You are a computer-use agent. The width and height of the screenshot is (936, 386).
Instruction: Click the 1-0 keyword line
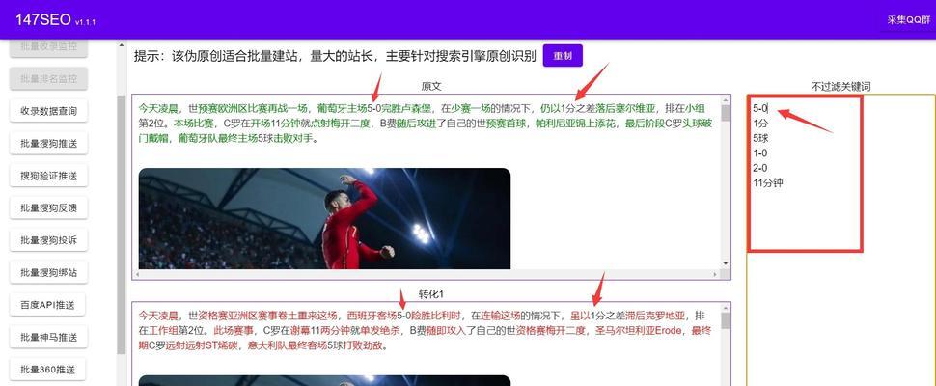[760, 153]
